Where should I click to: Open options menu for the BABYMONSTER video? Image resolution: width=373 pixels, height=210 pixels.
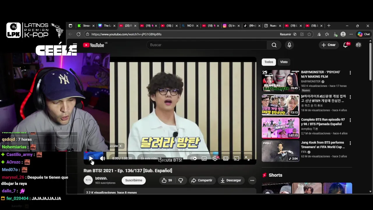tap(350, 73)
